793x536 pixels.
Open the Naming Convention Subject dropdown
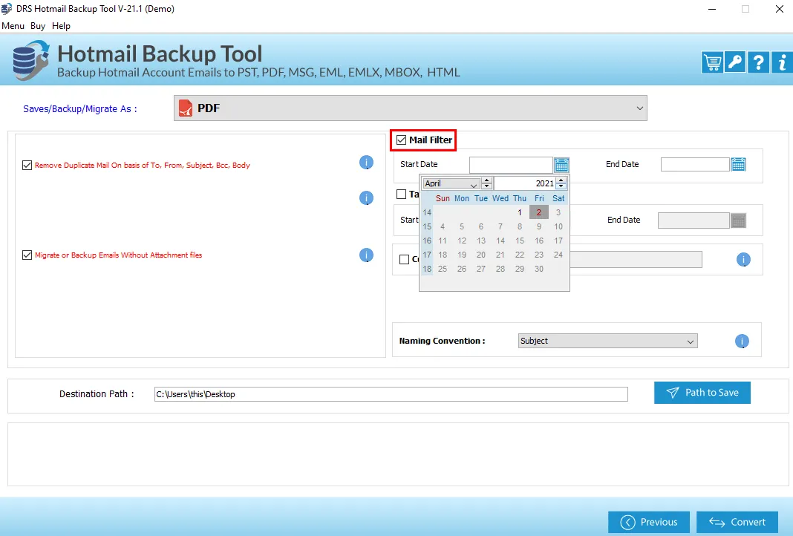tap(608, 341)
